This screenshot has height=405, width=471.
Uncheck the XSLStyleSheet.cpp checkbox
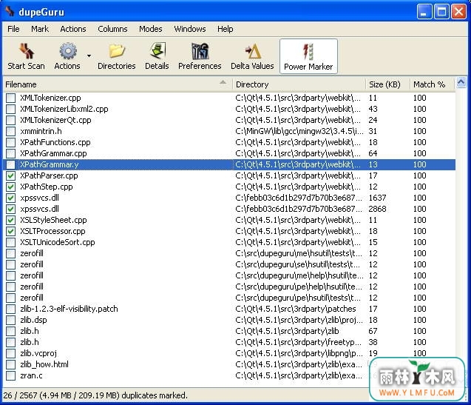pyautogui.click(x=11, y=220)
